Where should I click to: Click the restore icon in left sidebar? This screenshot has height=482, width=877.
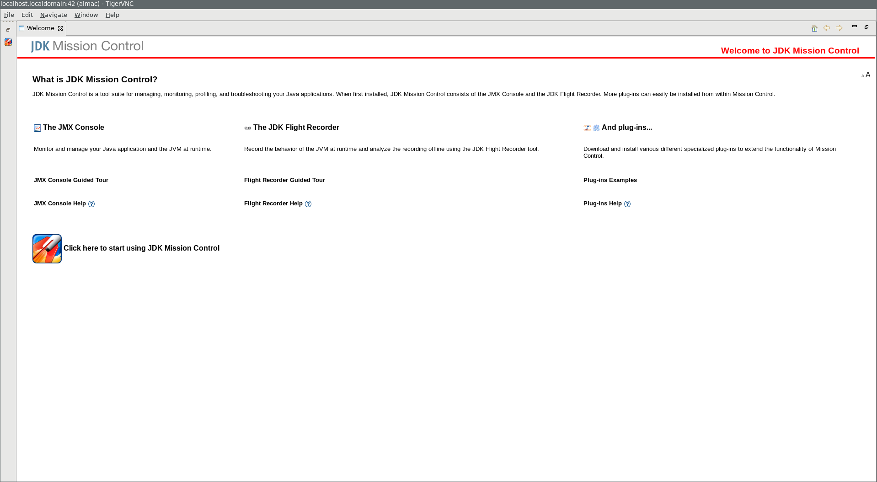(8, 30)
